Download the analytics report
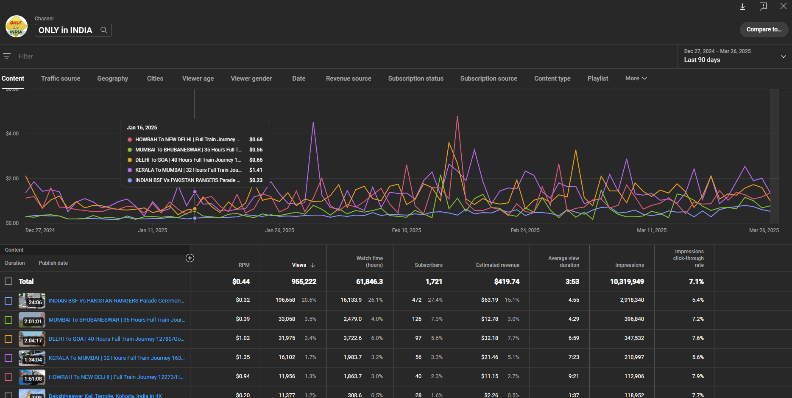This screenshot has width=792, height=398. pyautogui.click(x=742, y=6)
